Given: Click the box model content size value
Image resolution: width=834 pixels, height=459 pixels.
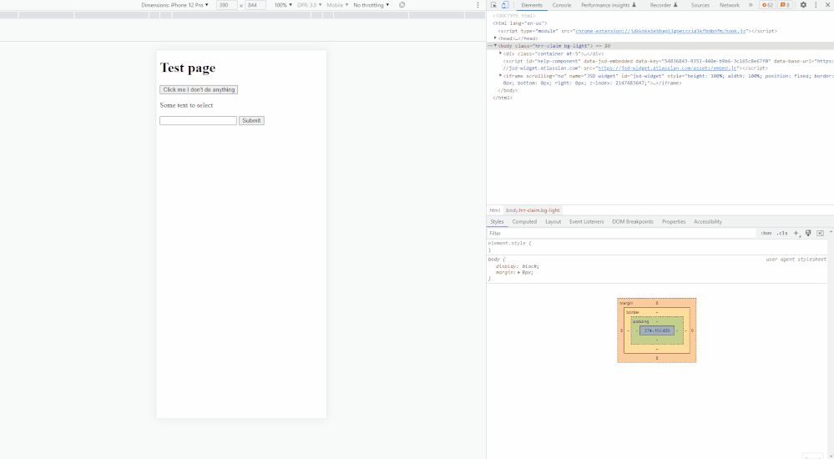Looking at the screenshot, I should click(x=657, y=330).
